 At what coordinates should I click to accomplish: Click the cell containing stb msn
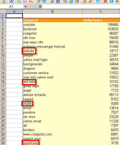click(x=52, y=38)
